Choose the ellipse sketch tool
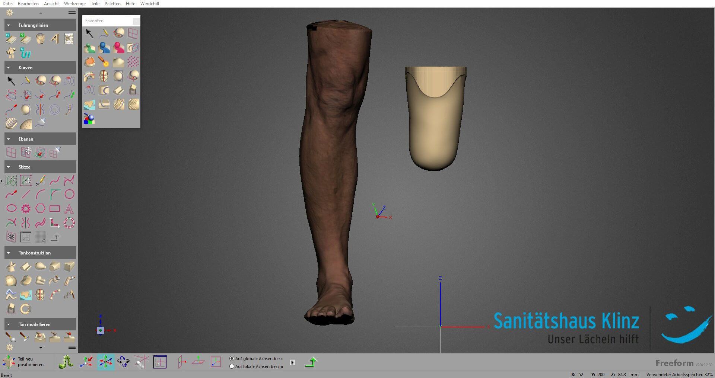 click(x=11, y=208)
